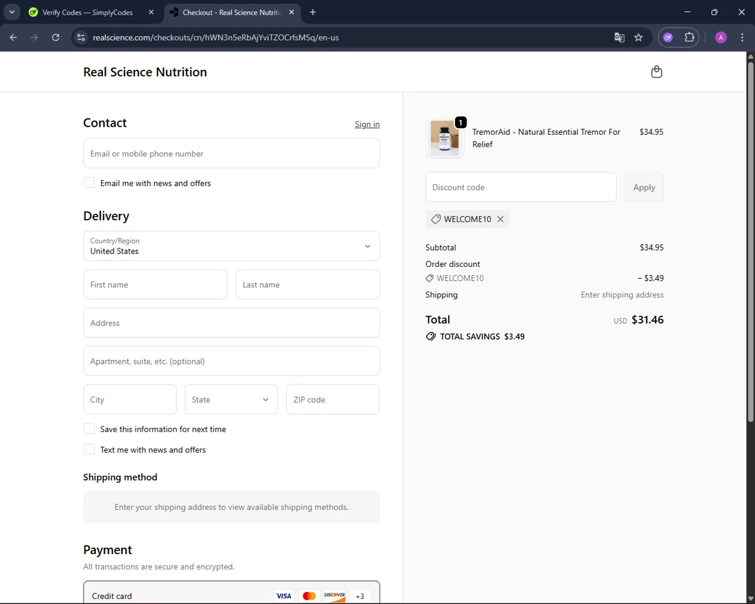The height and width of the screenshot is (604, 755).
Task: Click the Mastercard logo
Action: point(309,596)
